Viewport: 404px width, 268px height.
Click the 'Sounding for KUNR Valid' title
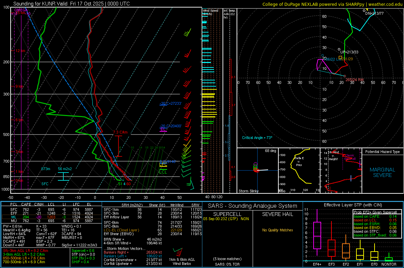(x=71, y=4)
